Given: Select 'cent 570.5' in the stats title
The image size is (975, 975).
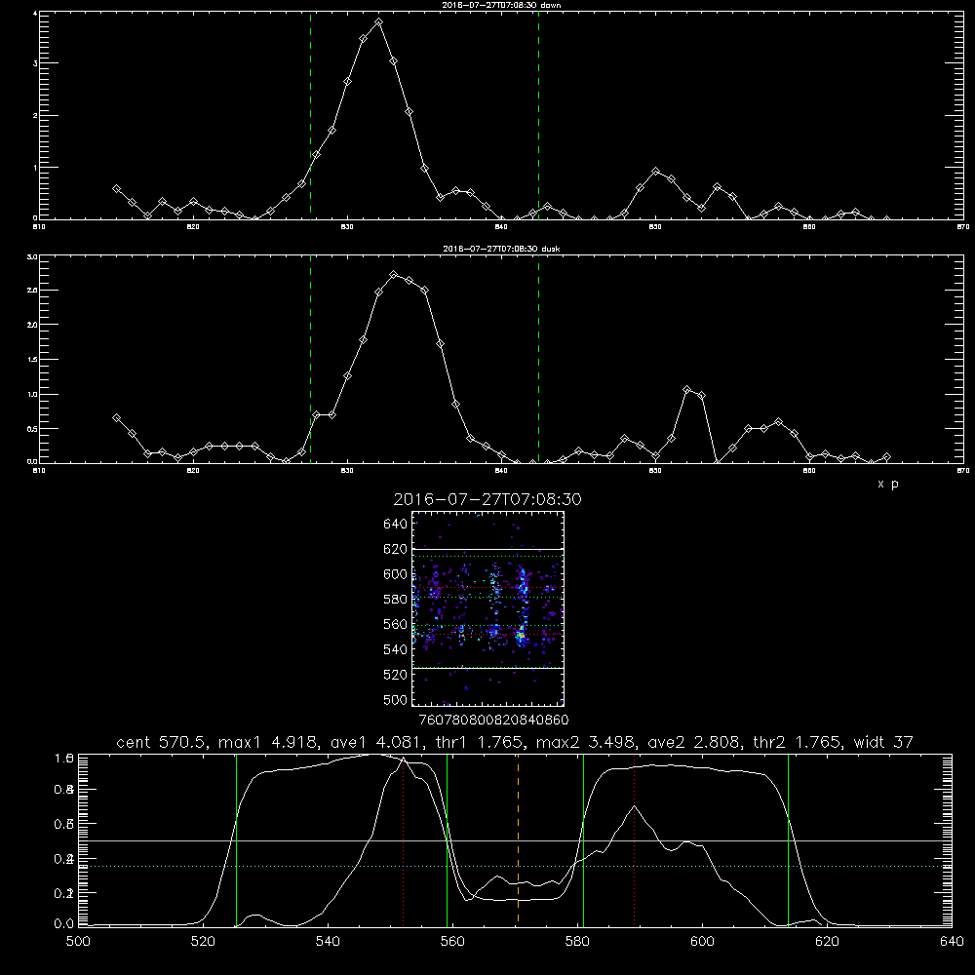Looking at the screenshot, I should pyautogui.click(x=164, y=742).
